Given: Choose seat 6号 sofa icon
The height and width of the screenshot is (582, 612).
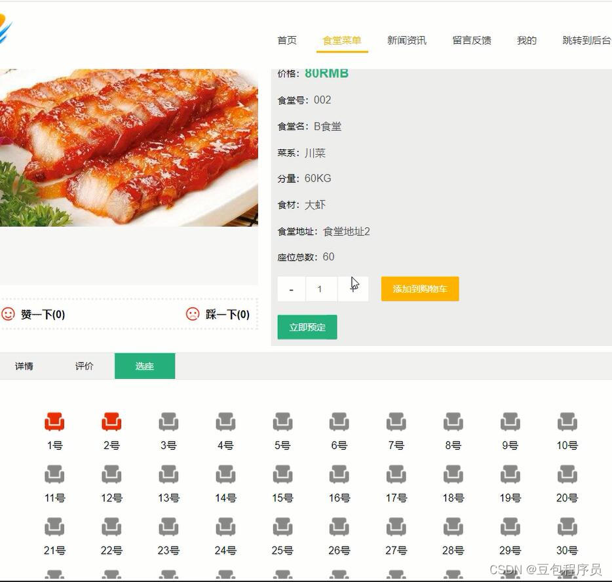Looking at the screenshot, I should coord(339,421).
